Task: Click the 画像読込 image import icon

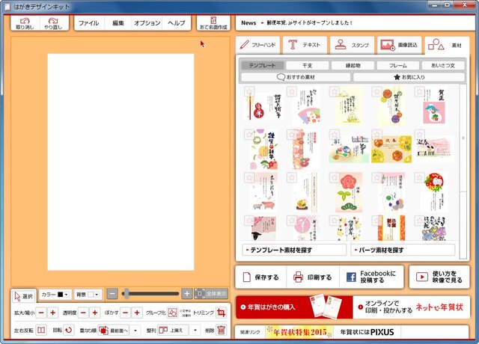Action: point(388,45)
